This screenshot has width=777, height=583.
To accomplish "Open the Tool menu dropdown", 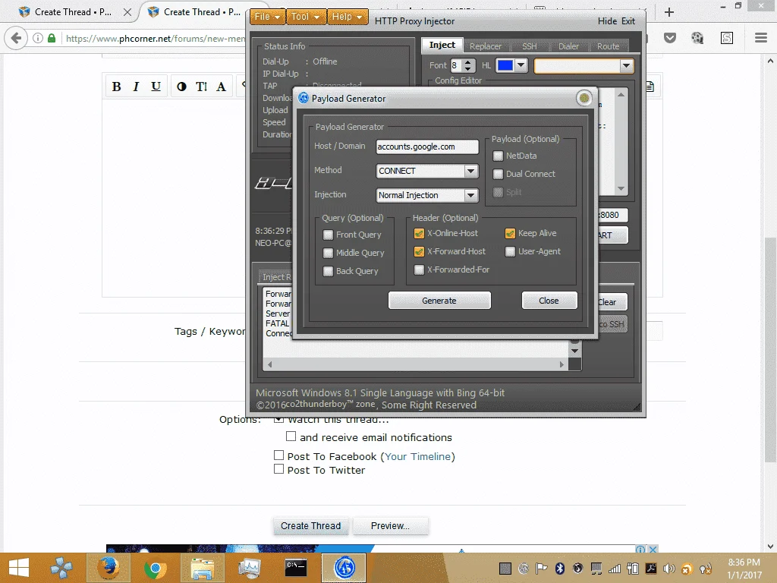I will coord(305,17).
